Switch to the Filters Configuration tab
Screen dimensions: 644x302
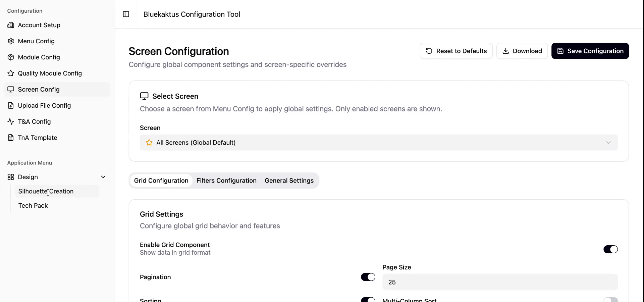226,181
